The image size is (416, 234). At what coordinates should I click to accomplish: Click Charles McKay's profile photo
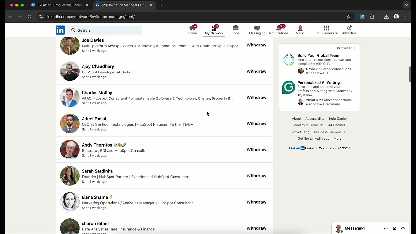(70, 97)
